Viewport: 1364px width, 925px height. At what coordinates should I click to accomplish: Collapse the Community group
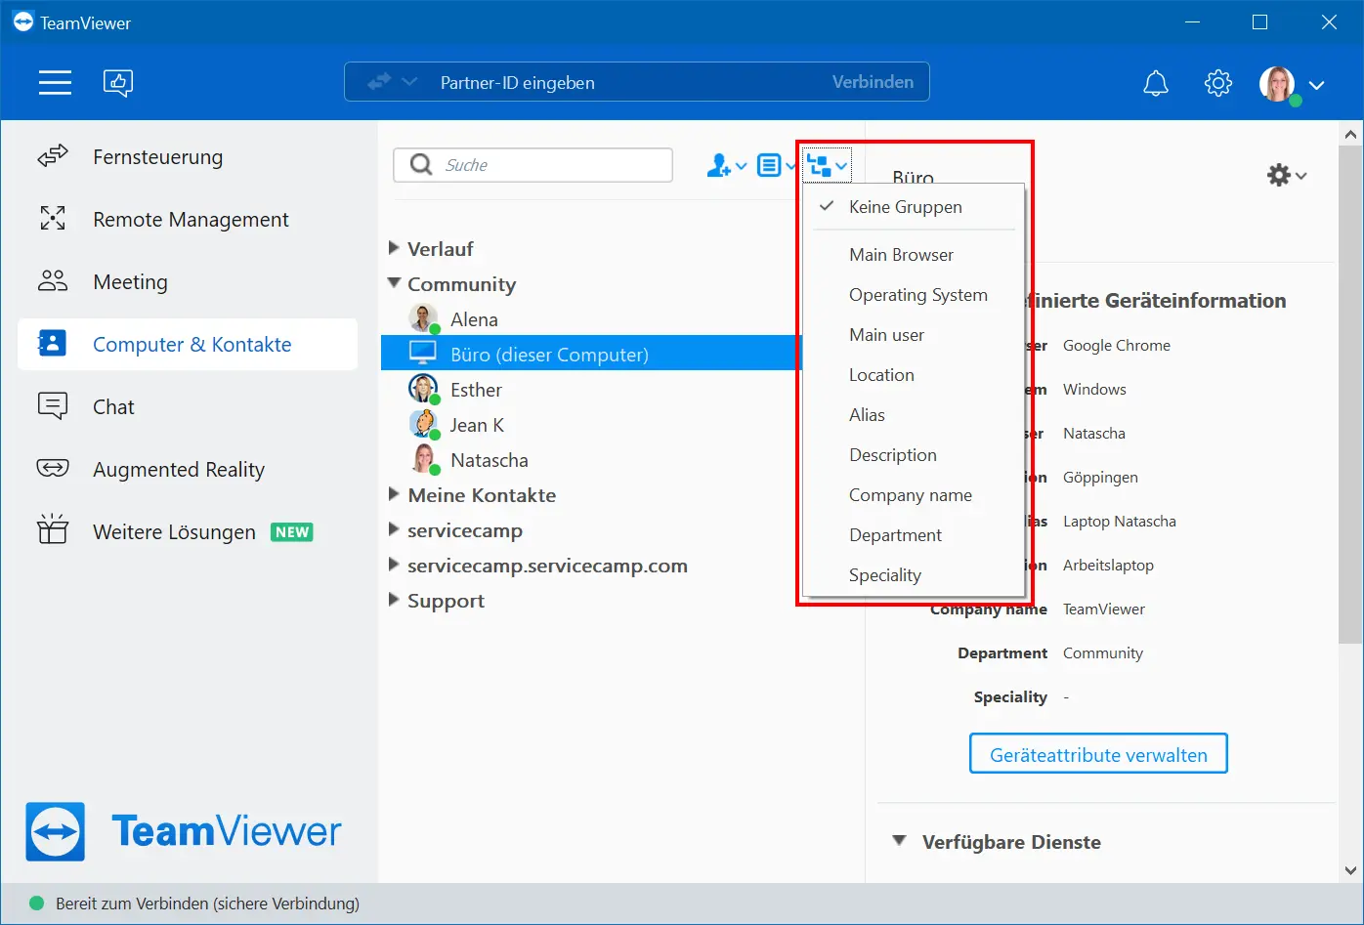pyautogui.click(x=394, y=283)
